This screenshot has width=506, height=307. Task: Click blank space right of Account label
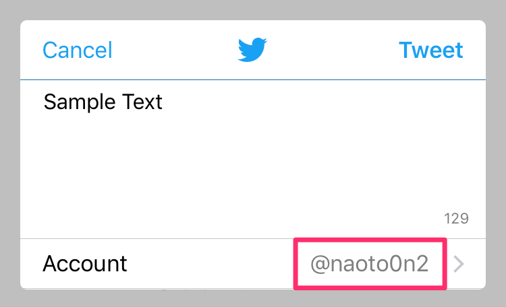pyautogui.click(x=210, y=264)
